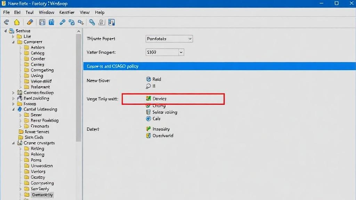This screenshot has width=356, height=200.
Task: Select the Verlors folder in tree
Action: tap(38, 172)
